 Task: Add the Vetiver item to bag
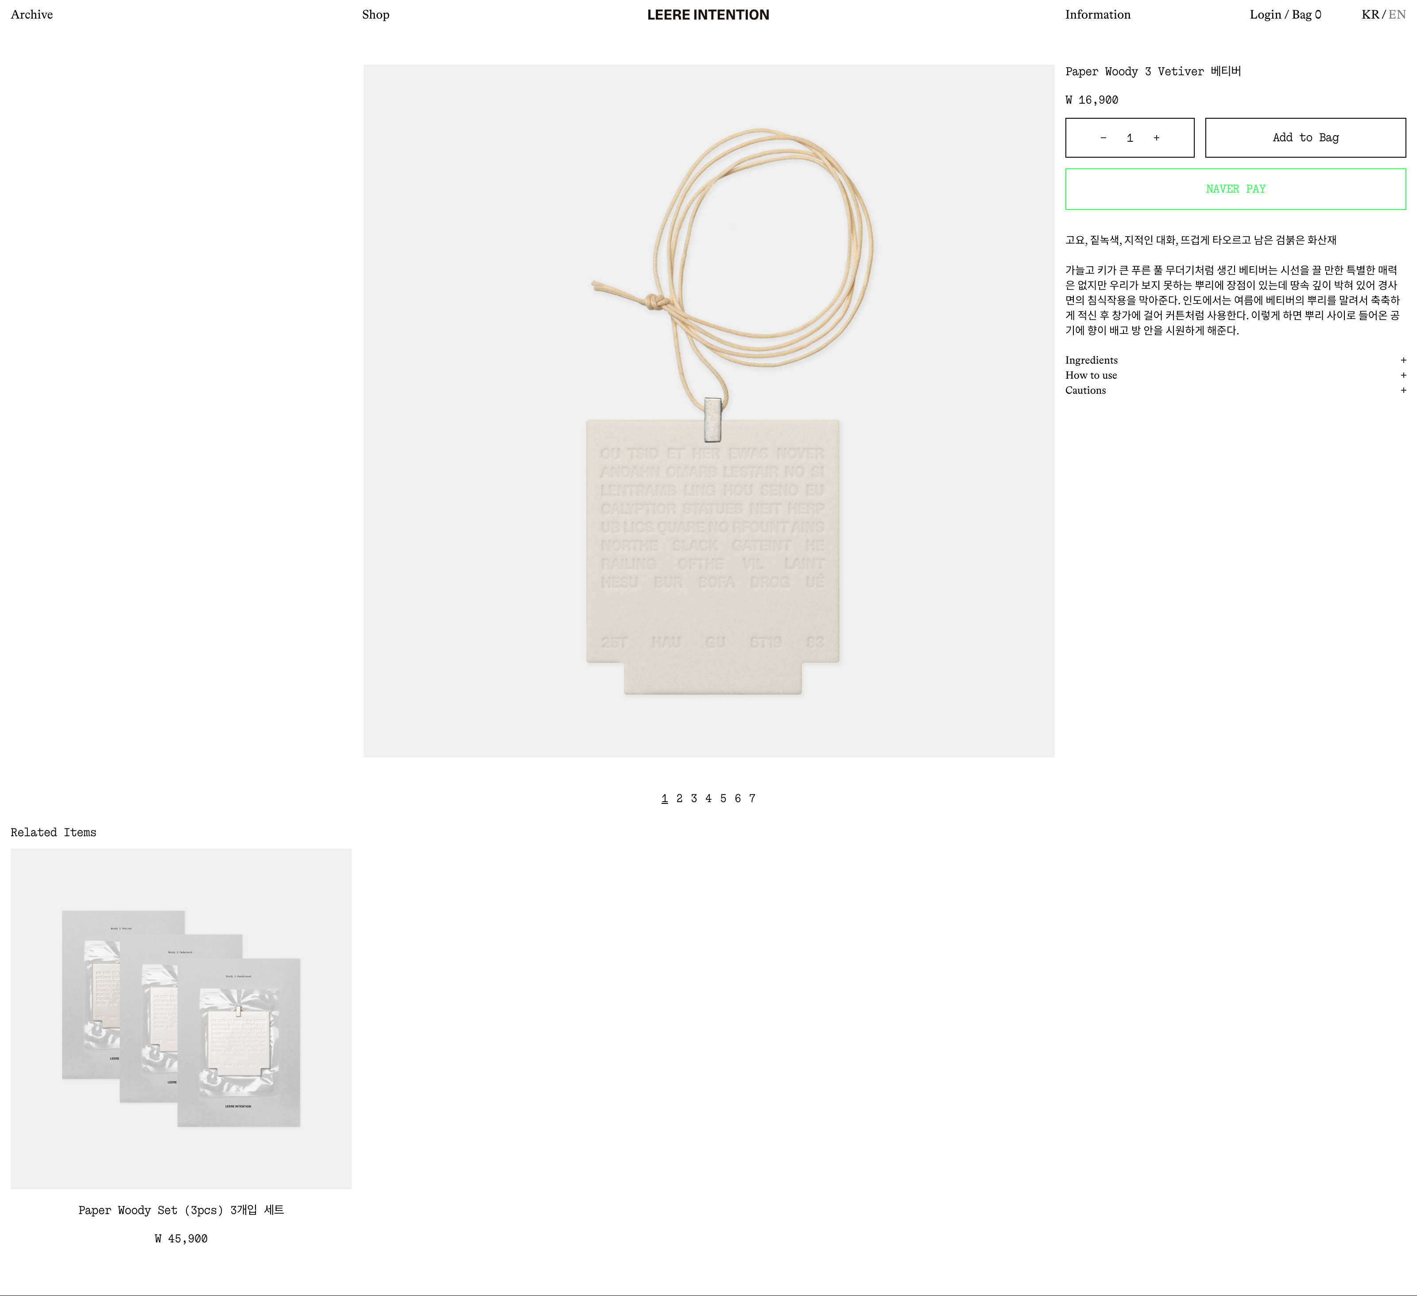(x=1305, y=138)
